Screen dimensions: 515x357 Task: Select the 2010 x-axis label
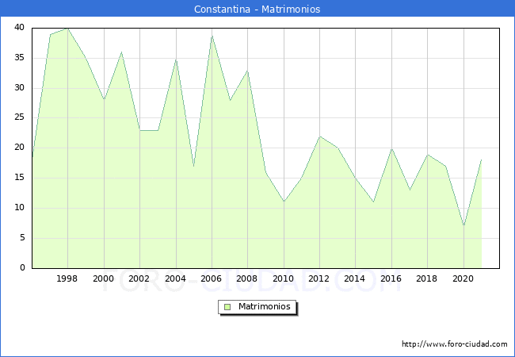pyautogui.click(x=283, y=278)
